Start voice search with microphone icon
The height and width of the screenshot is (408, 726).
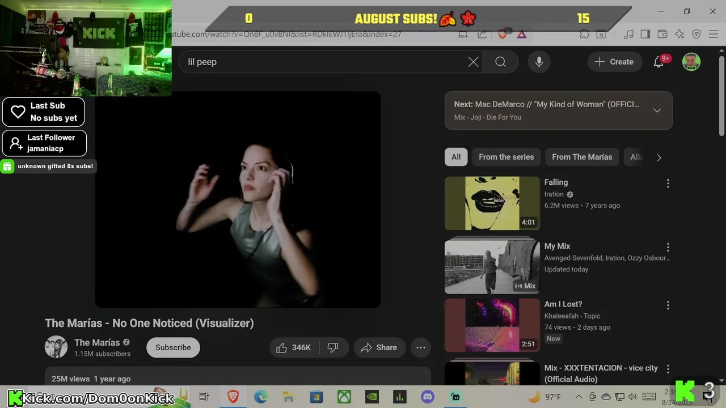point(539,62)
